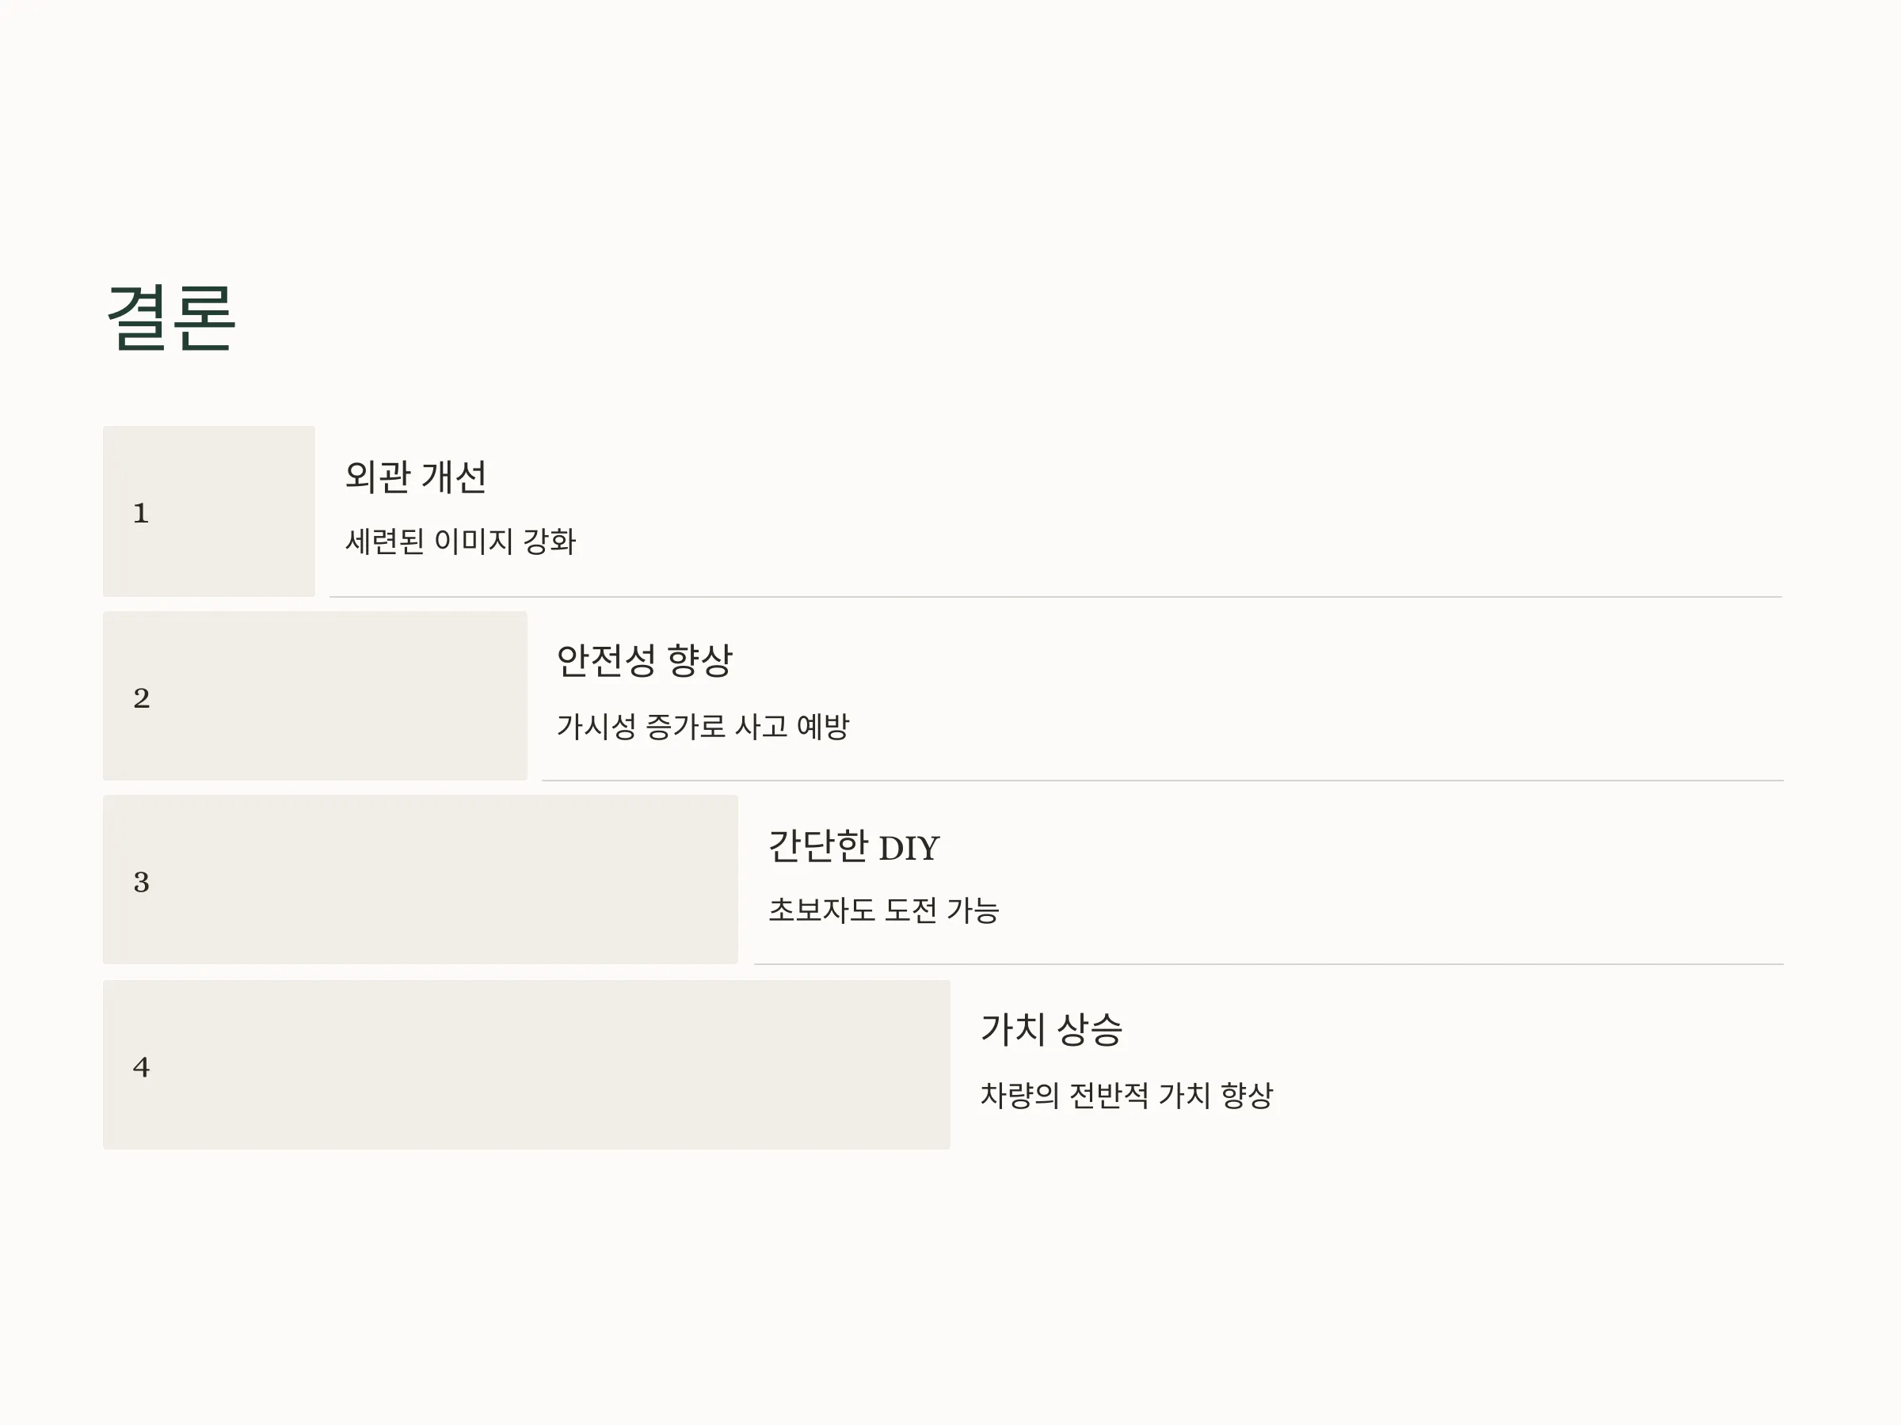This screenshot has height=1425, width=1901.
Task: Select the step 4 numbered block
Action: click(x=527, y=1065)
